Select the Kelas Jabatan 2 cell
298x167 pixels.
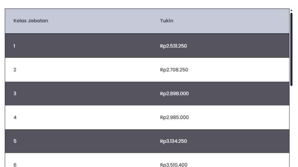pyautogui.click(x=15, y=70)
